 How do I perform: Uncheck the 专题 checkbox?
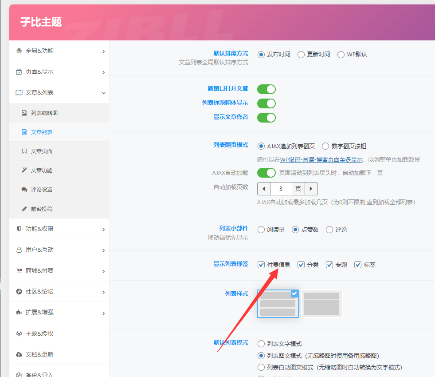pyautogui.click(x=329, y=264)
